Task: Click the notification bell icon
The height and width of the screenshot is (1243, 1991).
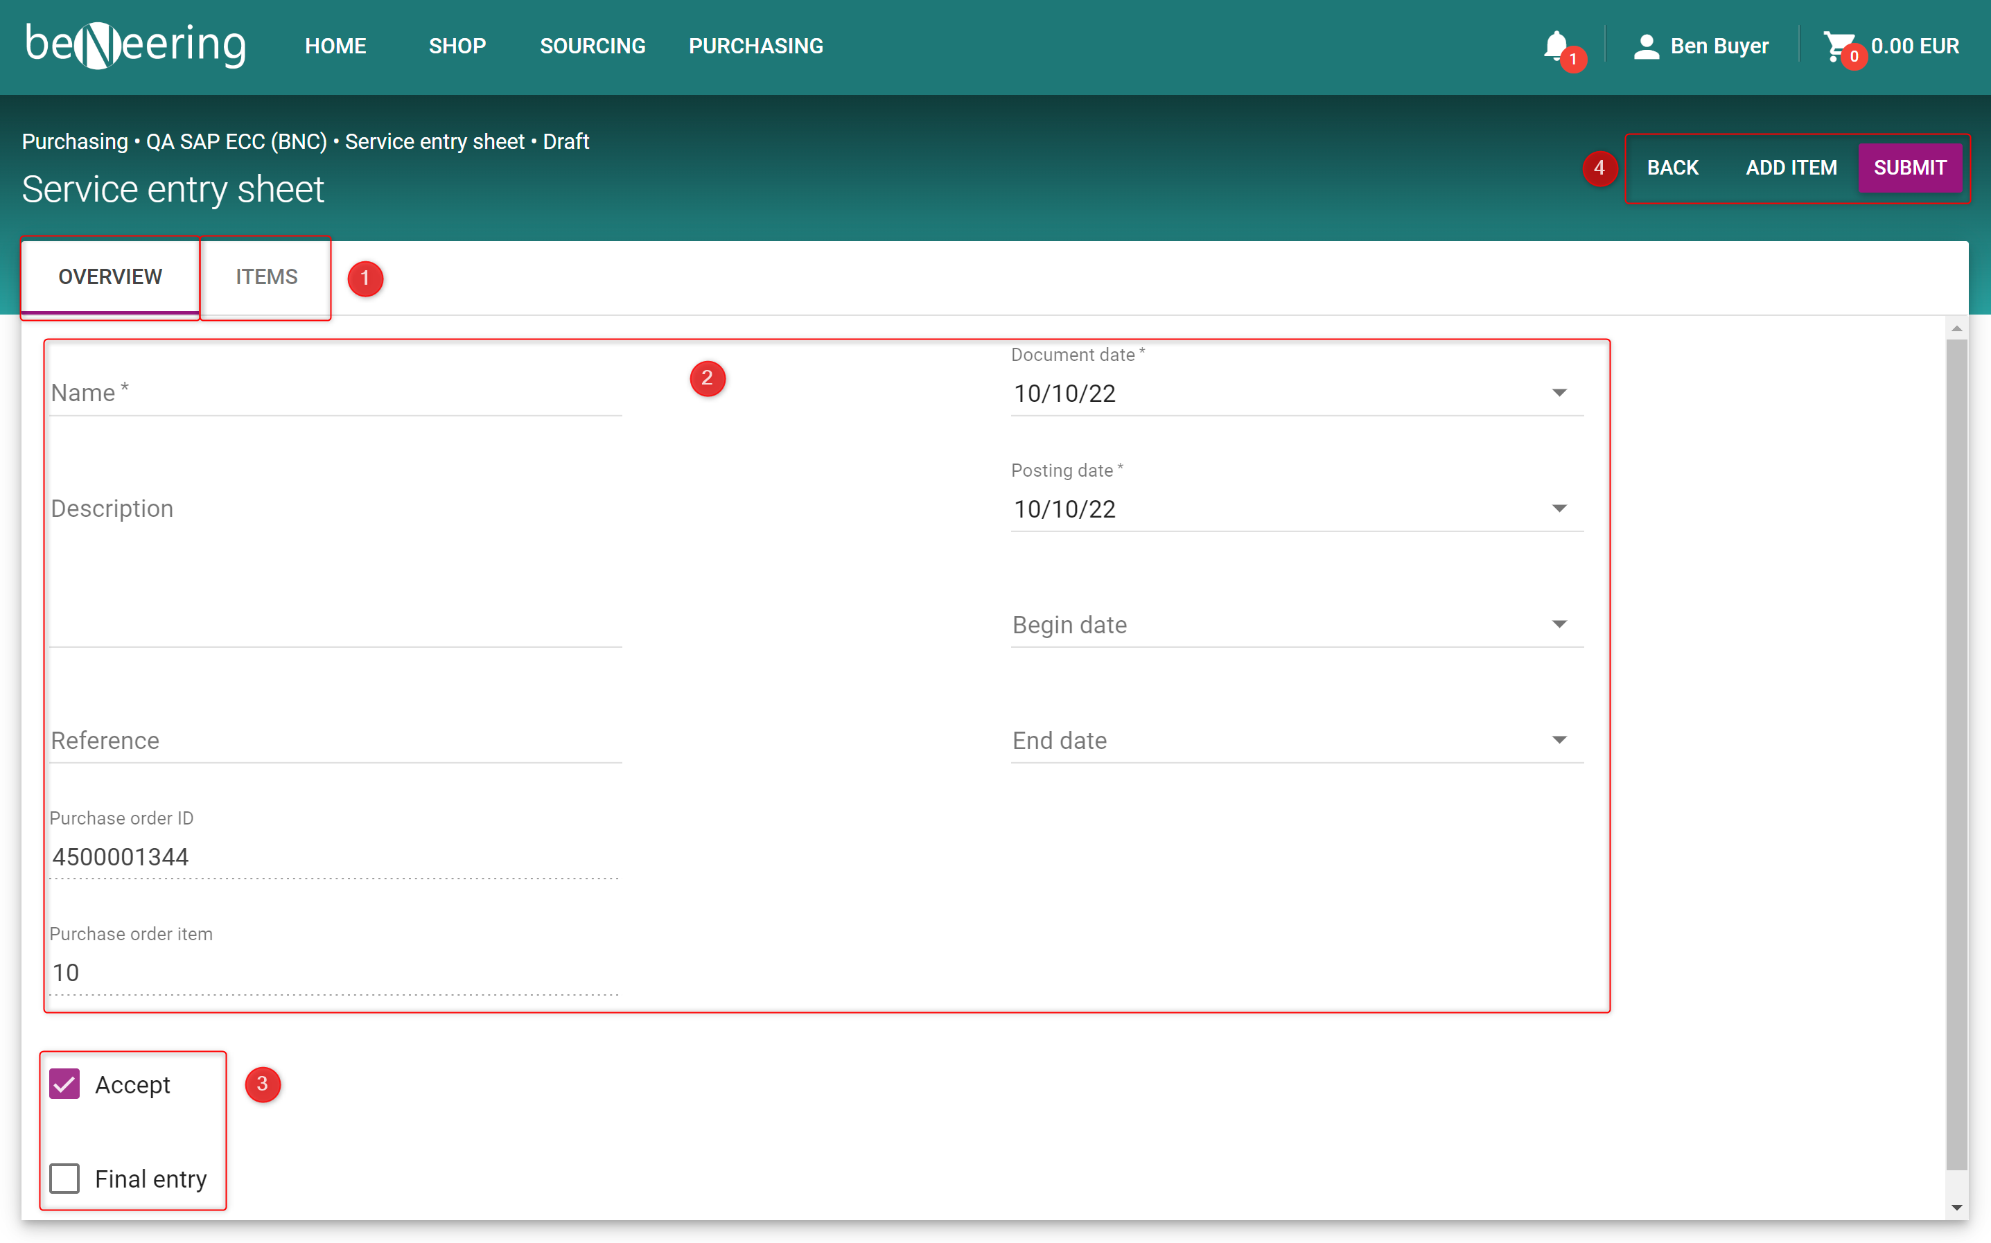Action: click(1554, 46)
